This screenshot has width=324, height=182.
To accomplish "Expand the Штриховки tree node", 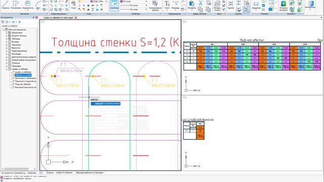I will [x=7, y=33].
